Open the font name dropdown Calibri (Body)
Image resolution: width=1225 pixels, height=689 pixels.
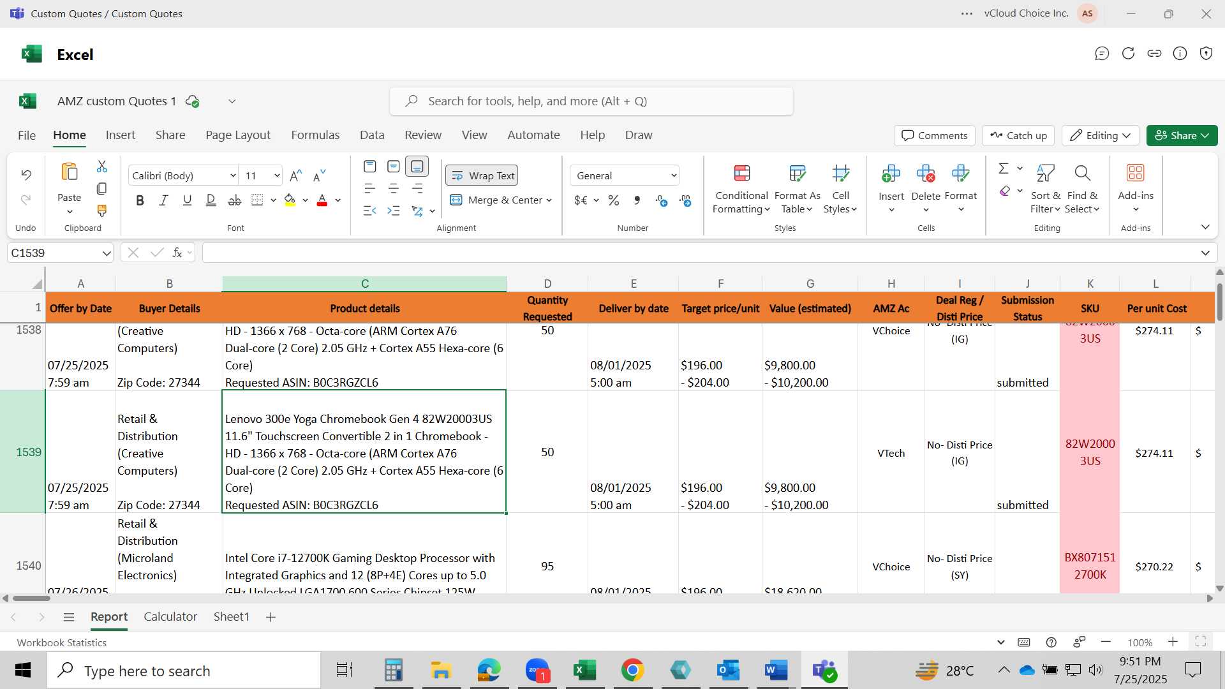[233, 175]
